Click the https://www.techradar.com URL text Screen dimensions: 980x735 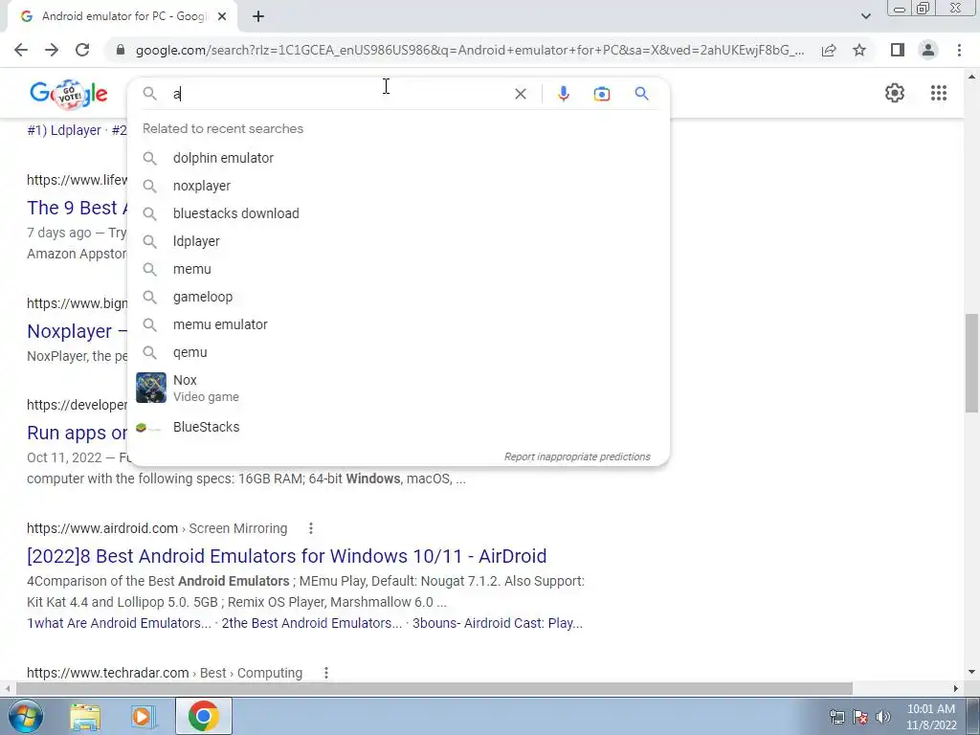(x=107, y=673)
